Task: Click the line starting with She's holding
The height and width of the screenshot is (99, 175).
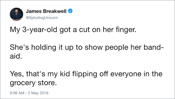Action: (x=87, y=47)
